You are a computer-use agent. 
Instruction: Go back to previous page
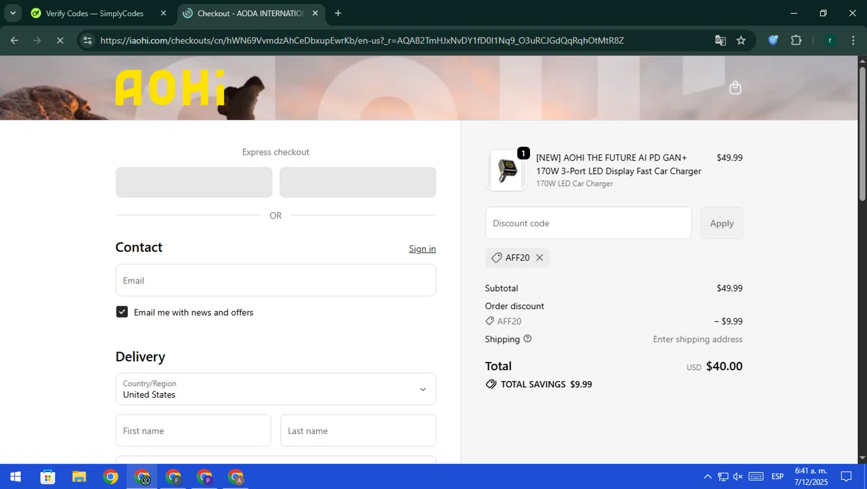[x=14, y=40]
